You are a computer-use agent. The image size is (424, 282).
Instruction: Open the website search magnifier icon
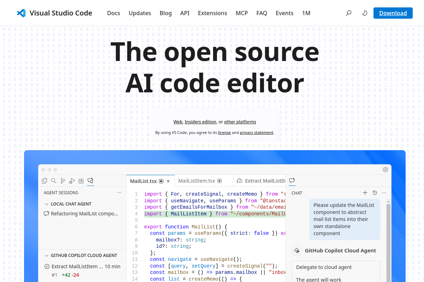tap(348, 13)
